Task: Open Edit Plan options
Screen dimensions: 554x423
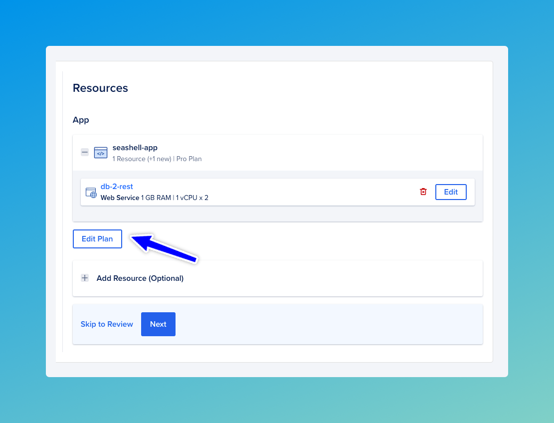Action: [97, 238]
